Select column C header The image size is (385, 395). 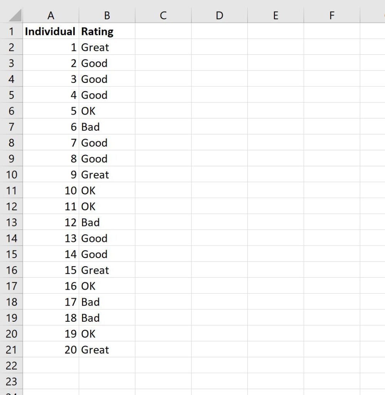[163, 15]
